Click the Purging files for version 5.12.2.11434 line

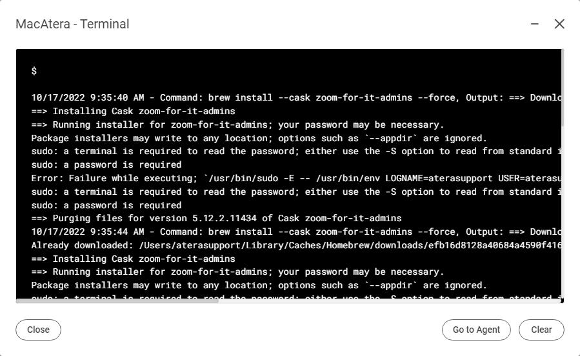[x=216, y=218]
